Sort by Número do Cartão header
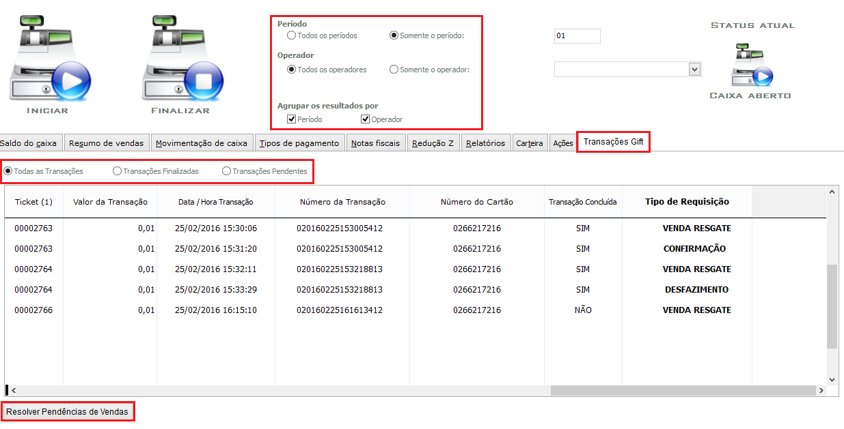The height and width of the screenshot is (429, 844). coord(477,202)
